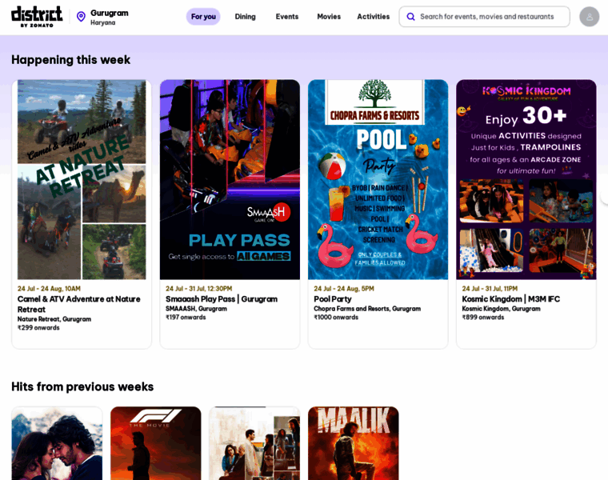608x480 pixels.
Task: Click 'Kosmic Kingdom, Gurugram' venue text
Action: tap(501, 309)
